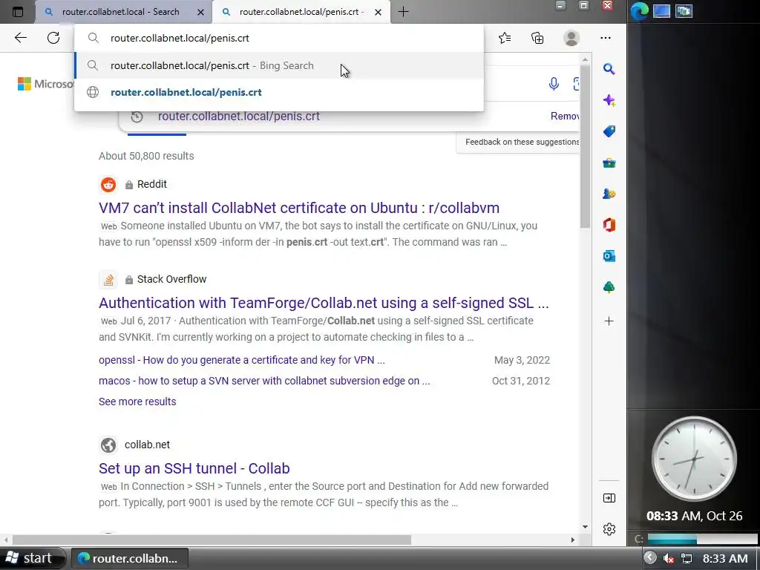This screenshot has width=760, height=570.
Task: Click the Edge icon on the desktop sidebar
Action: (x=640, y=11)
